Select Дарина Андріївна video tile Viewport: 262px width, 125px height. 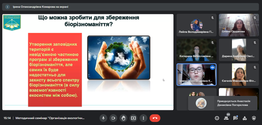coord(239,50)
